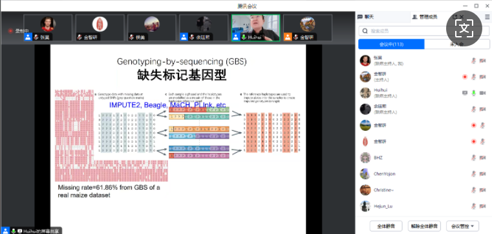Click Huihui's screen-sharing indicator icon
492x234 pixels.
tap(465, 93)
